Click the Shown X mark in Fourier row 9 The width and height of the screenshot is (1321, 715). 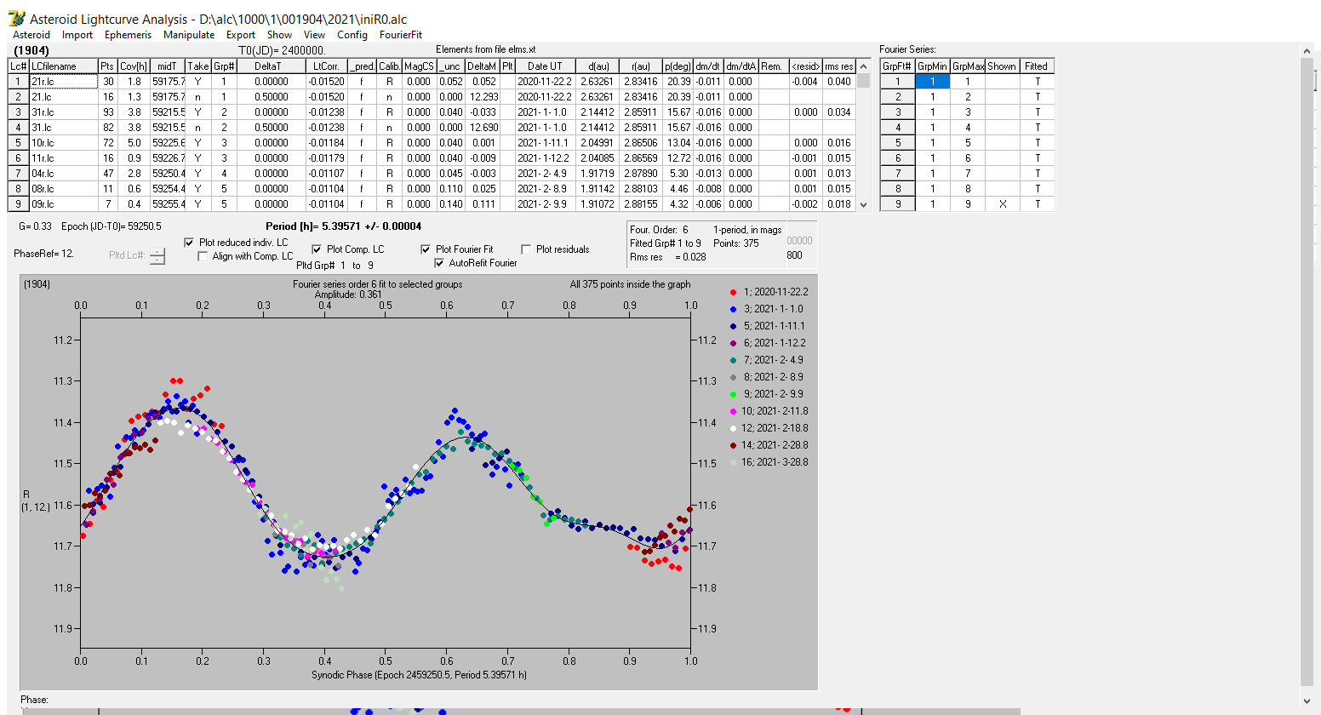(x=1002, y=204)
